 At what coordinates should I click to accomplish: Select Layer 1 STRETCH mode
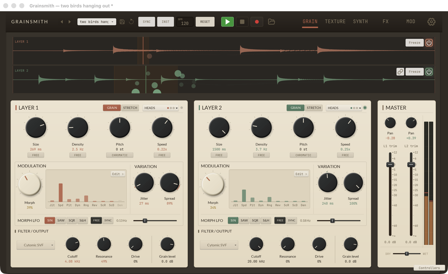[x=130, y=108]
